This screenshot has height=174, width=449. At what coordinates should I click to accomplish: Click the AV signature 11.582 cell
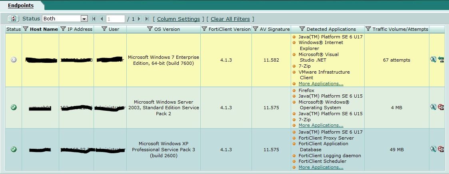pyautogui.click(x=271, y=60)
